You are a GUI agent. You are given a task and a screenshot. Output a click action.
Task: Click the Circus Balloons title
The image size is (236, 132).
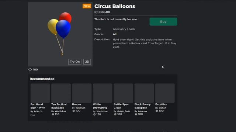tap(115, 6)
